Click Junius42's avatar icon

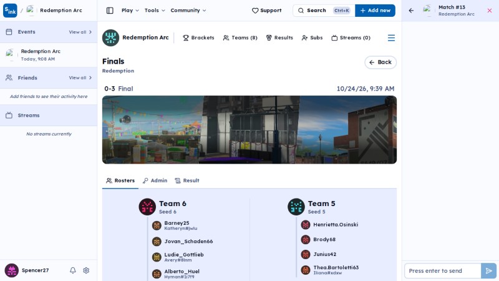coord(306,254)
